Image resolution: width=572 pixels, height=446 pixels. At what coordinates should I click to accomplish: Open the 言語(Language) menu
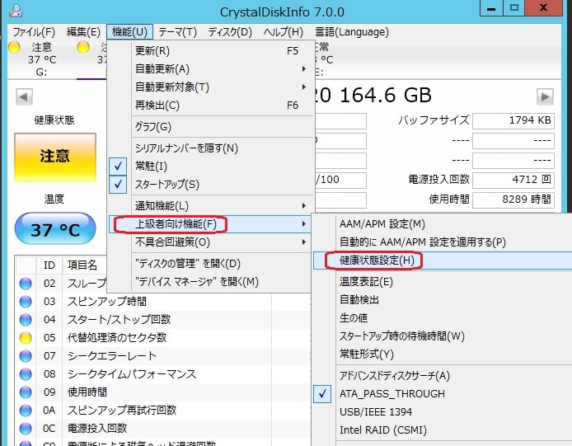[352, 32]
